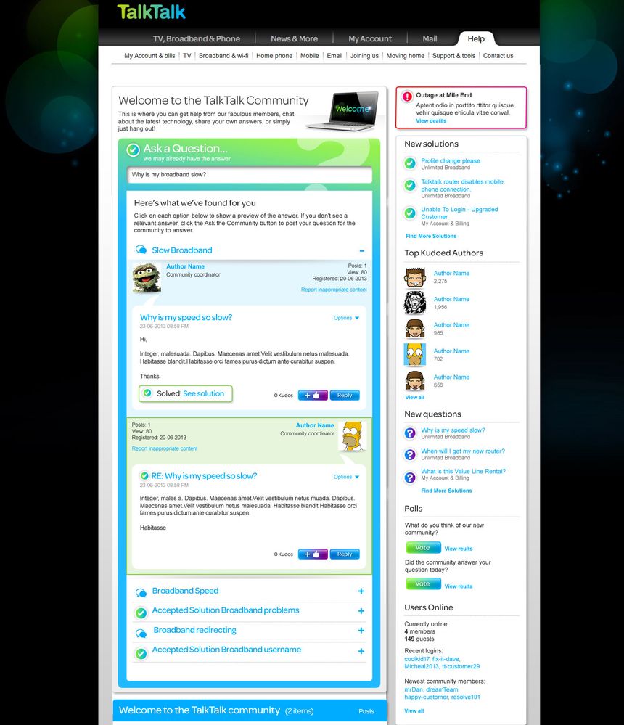Open Find More Solutions under New questions
The image size is (624, 725).
[x=446, y=491]
